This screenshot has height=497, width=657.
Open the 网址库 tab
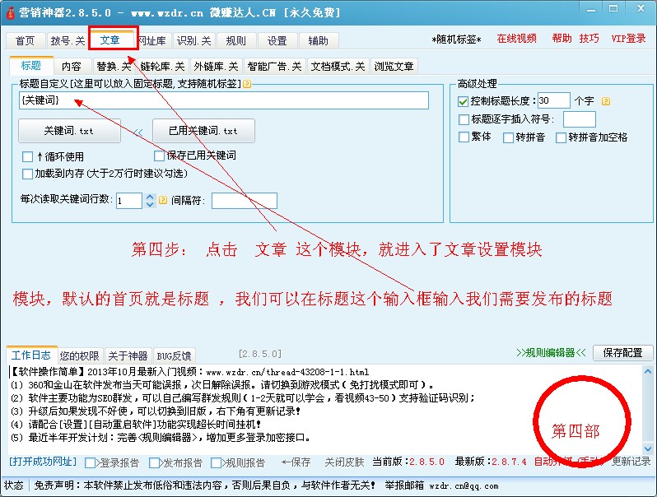(x=152, y=40)
